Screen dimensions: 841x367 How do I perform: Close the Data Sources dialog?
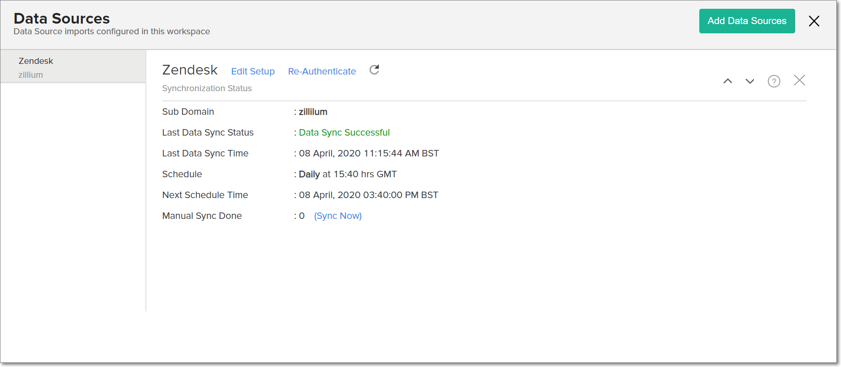[x=814, y=21]
